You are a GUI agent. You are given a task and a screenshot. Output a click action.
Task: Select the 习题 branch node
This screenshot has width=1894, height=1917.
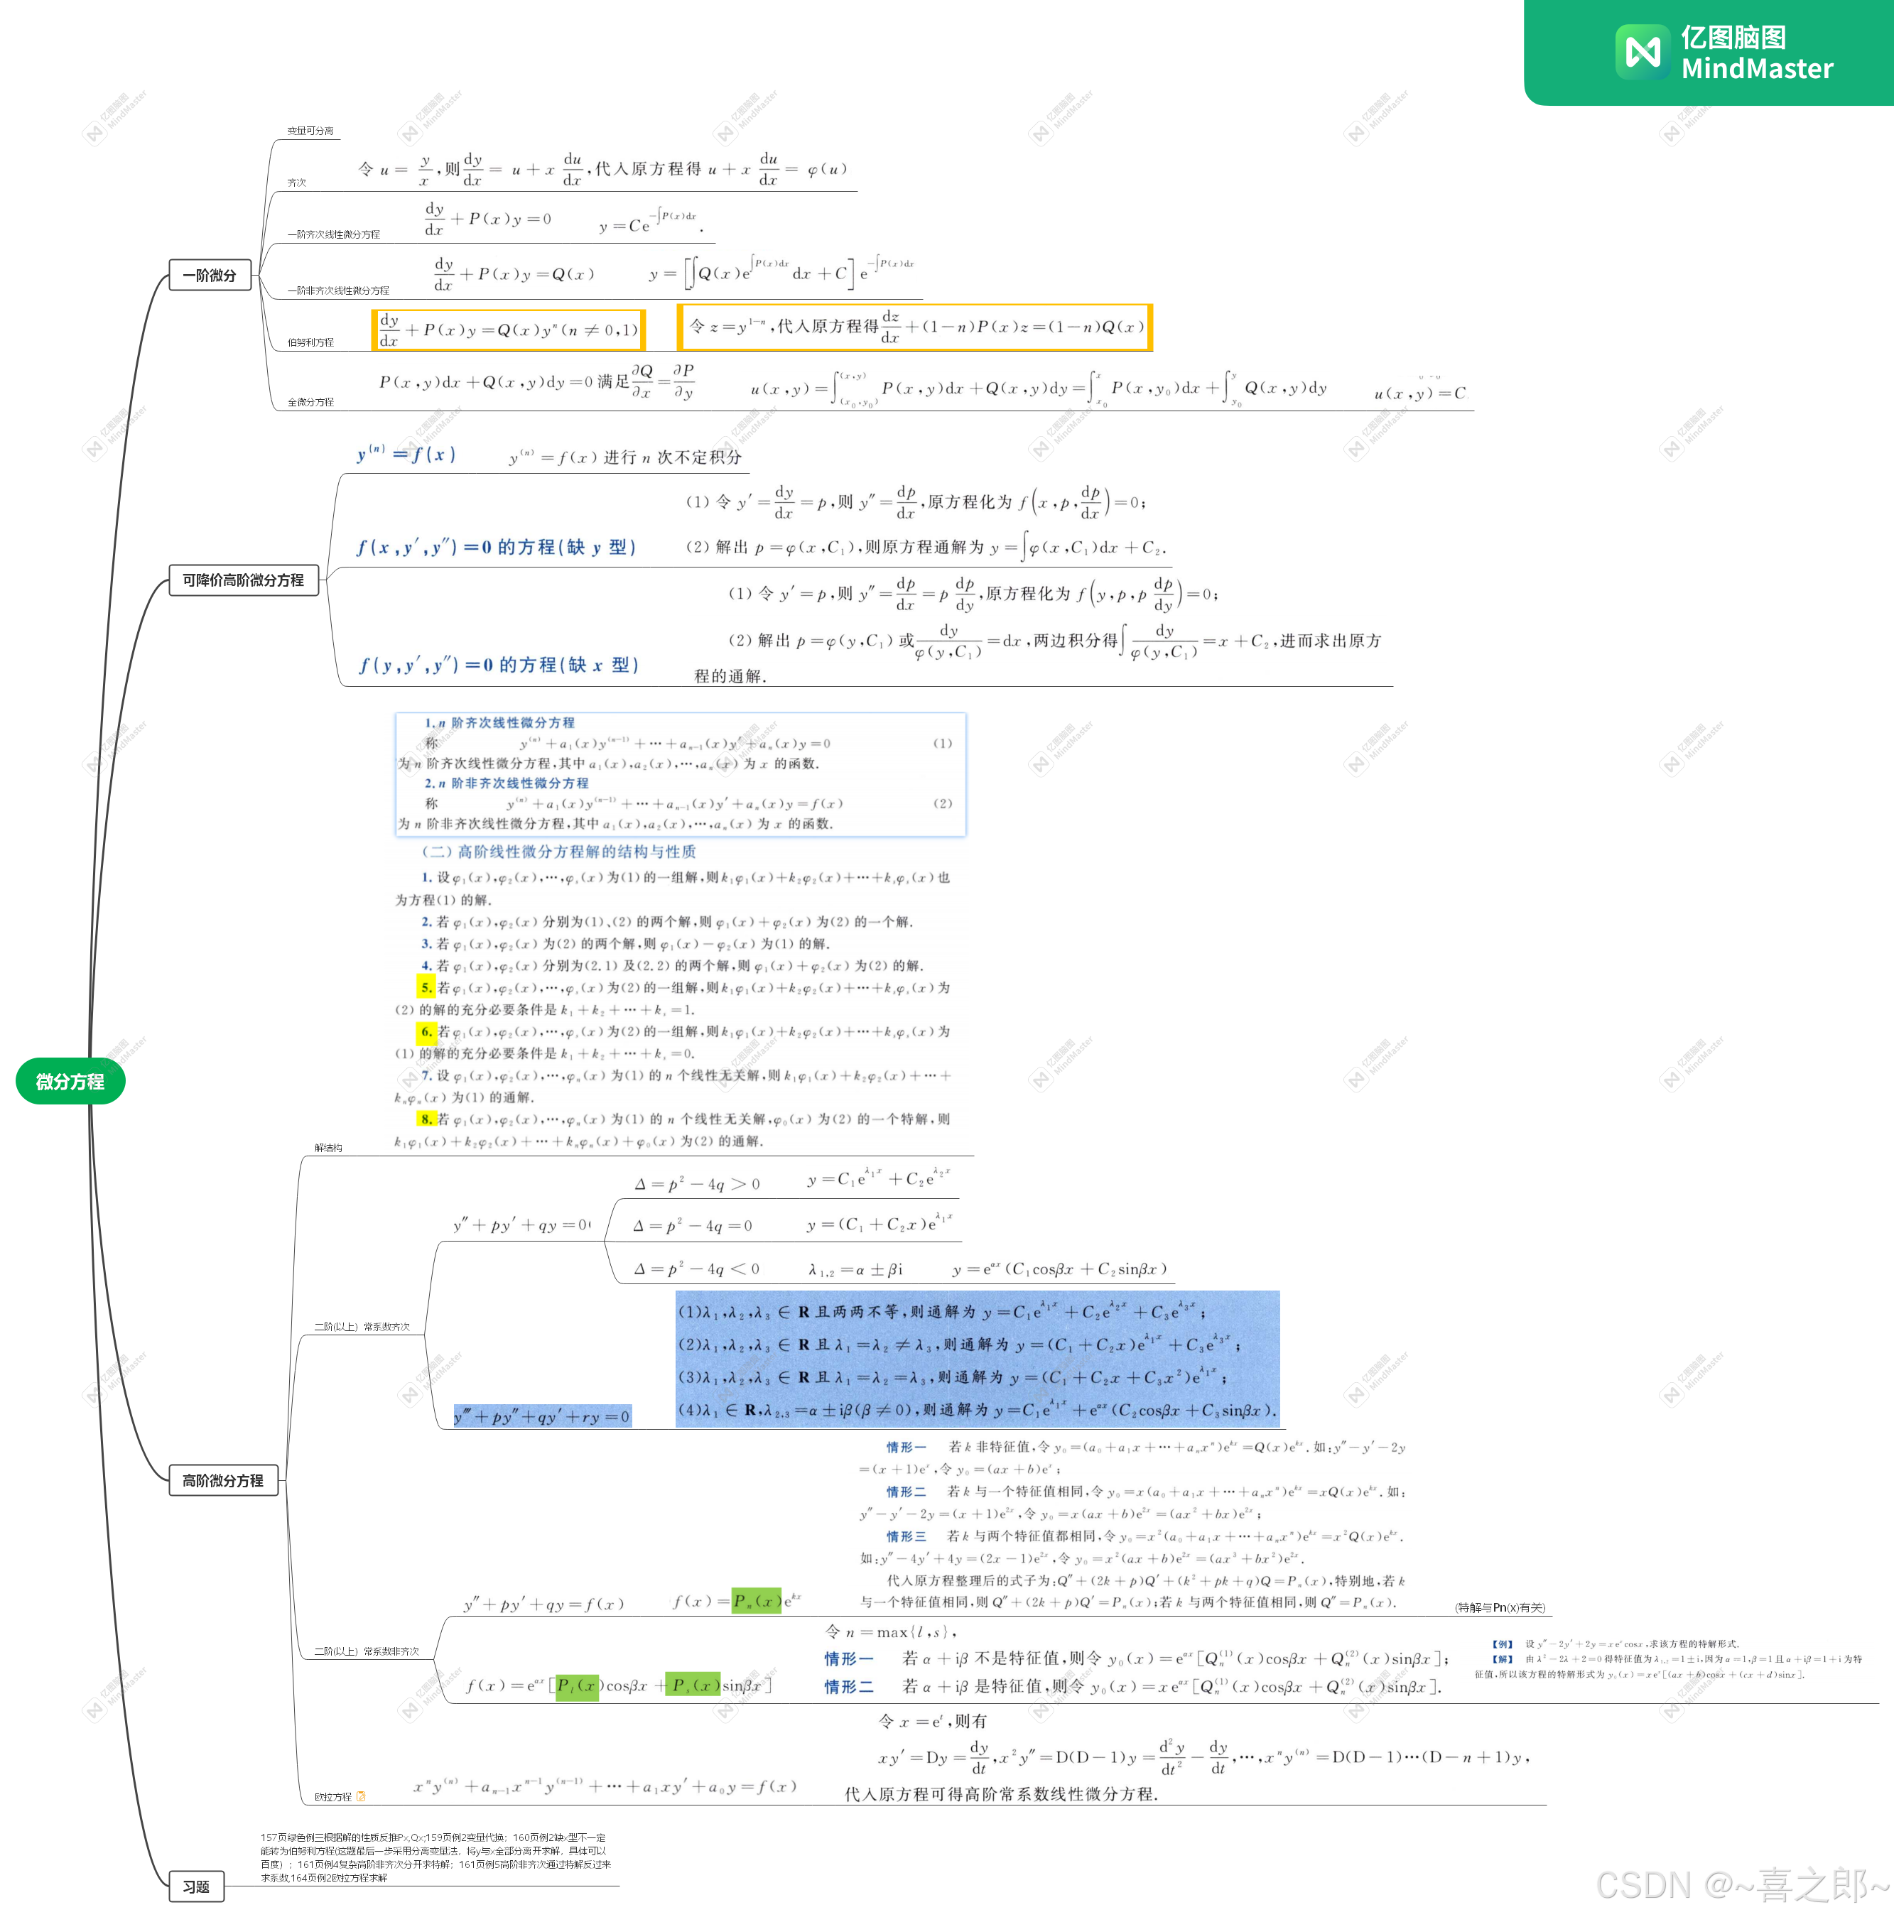point(195,1886)
